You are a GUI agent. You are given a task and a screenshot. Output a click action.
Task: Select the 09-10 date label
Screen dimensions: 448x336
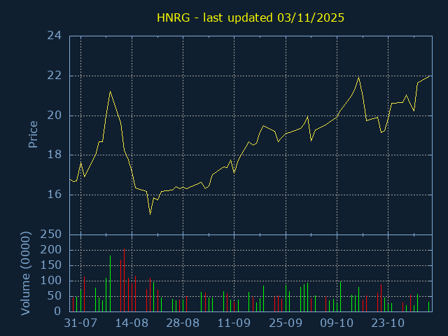tap(337, 323)
